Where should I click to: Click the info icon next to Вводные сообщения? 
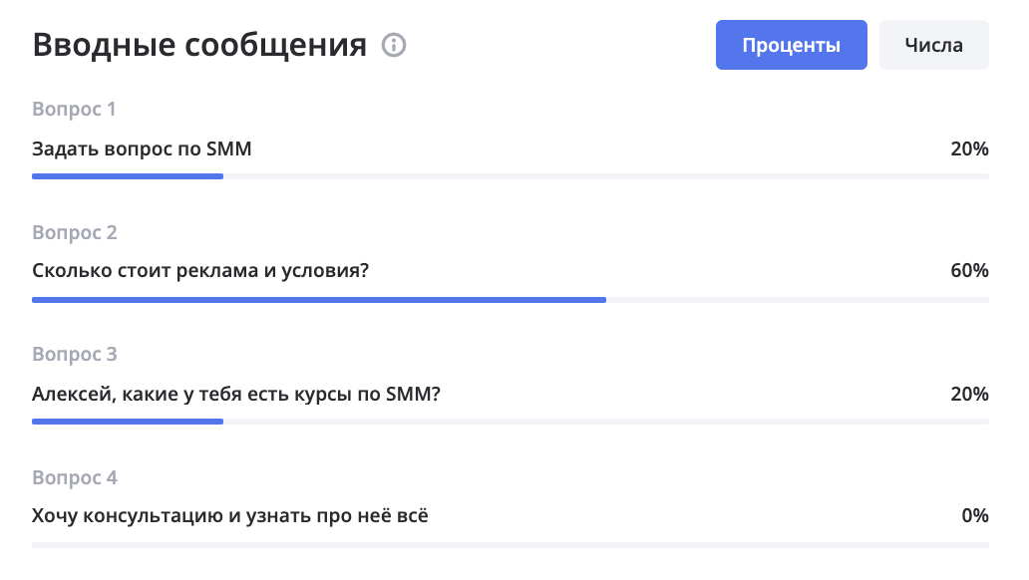coord(394,45)
